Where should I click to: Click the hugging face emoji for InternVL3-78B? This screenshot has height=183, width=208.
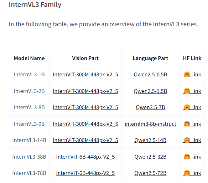pos(187,173)
